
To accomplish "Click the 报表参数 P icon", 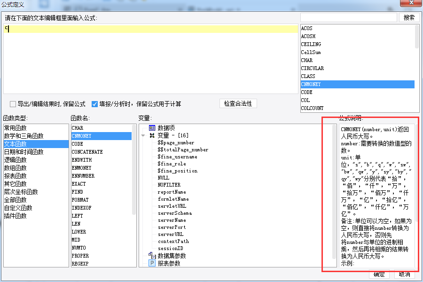I will pos(152,263).
